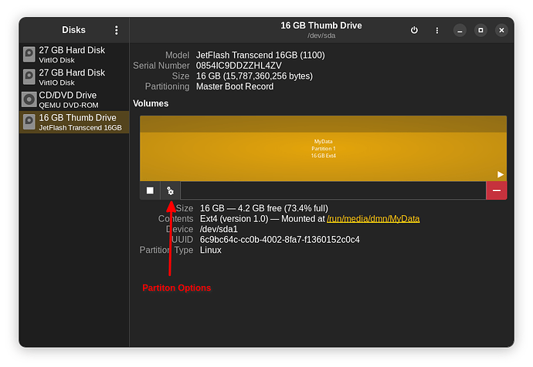Image resolution: width=533 pixels, height=367 pixels.
Task: Close the Disks window
Action: pos(501,31)
